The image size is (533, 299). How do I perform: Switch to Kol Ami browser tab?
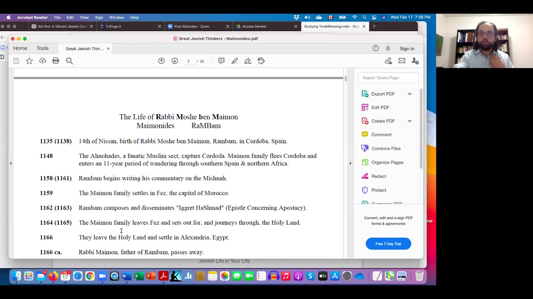coord(62,26)
